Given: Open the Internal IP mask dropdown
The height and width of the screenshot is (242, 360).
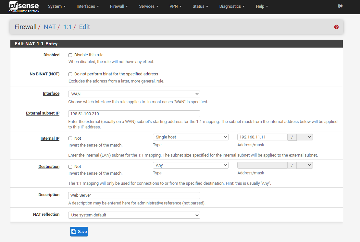Looking at the screenshot, I should click(x=305, y=137).
